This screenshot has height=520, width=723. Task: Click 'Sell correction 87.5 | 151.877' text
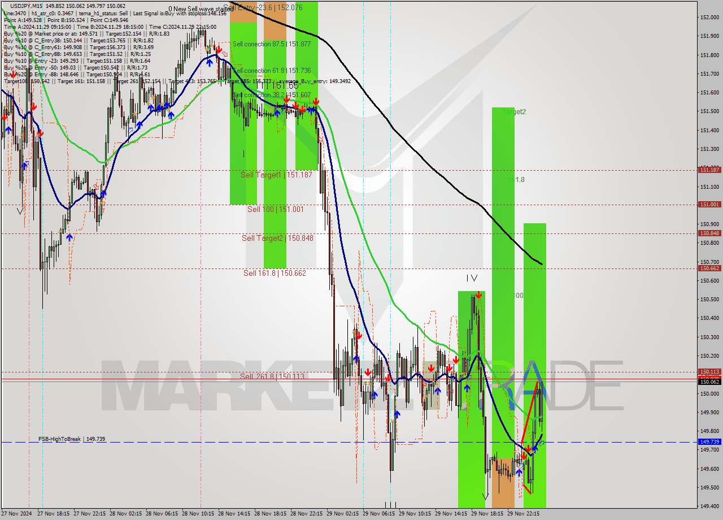[x=272, y=44]
